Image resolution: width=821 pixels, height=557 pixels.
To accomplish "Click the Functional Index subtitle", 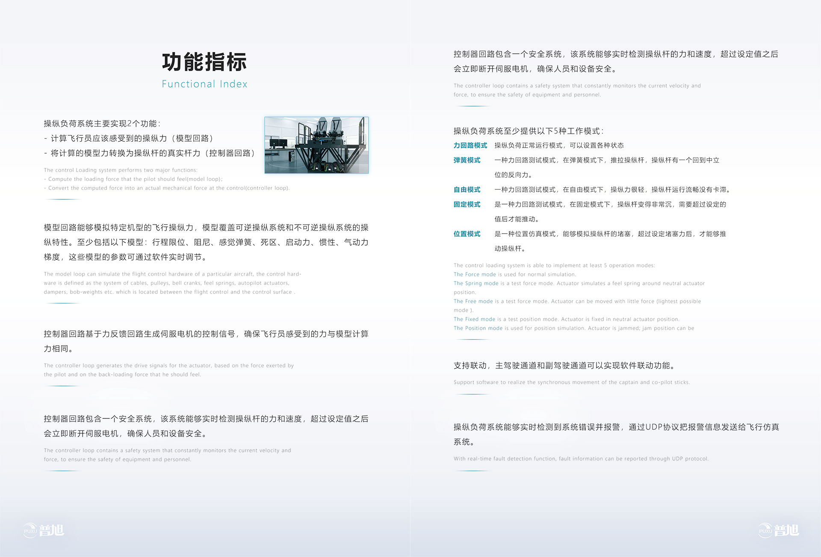I will (x=204, y=84).
